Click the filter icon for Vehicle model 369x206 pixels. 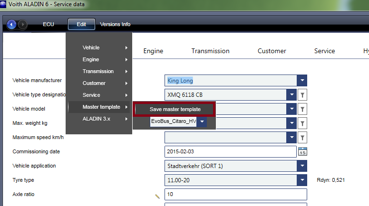302,109
